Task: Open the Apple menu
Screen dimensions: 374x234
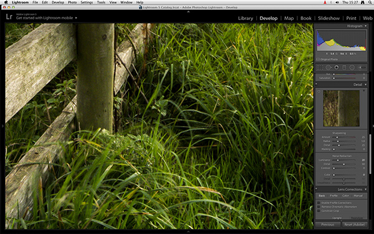Action: 6,2
